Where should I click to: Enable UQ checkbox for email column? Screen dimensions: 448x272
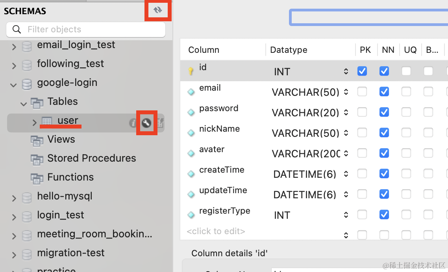(x=406, y=92)
